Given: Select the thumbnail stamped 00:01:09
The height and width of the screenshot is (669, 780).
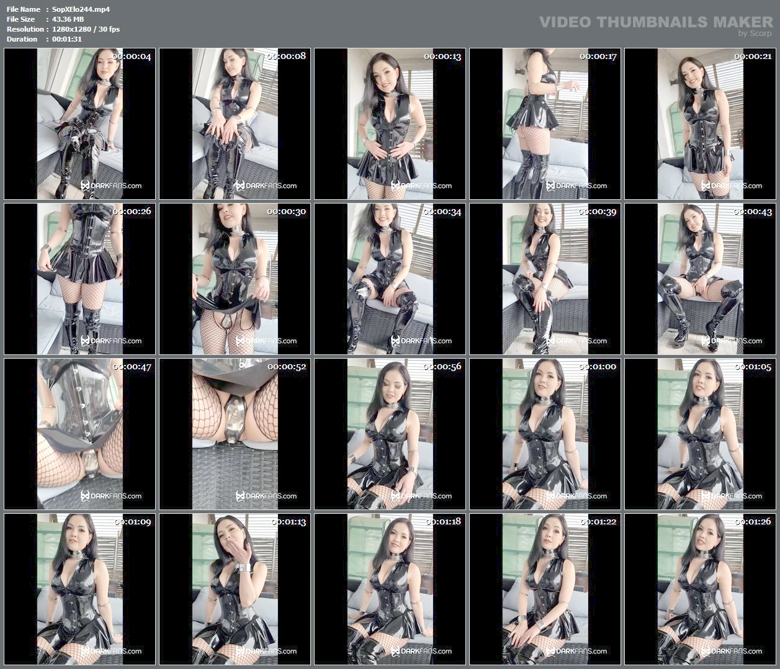Looking at the screenshot, I should [x=79, y=590].
